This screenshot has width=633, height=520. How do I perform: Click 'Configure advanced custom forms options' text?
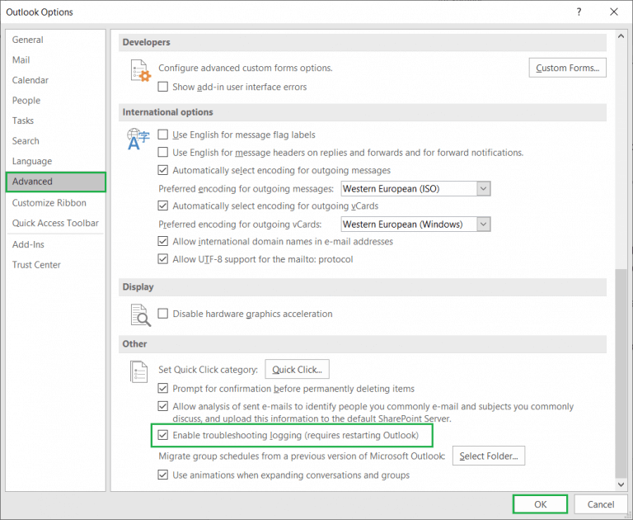(246, 68)
